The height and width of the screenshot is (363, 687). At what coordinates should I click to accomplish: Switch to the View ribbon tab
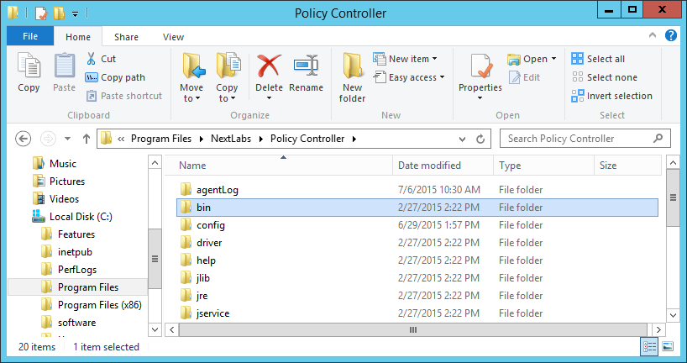point(173,37)
